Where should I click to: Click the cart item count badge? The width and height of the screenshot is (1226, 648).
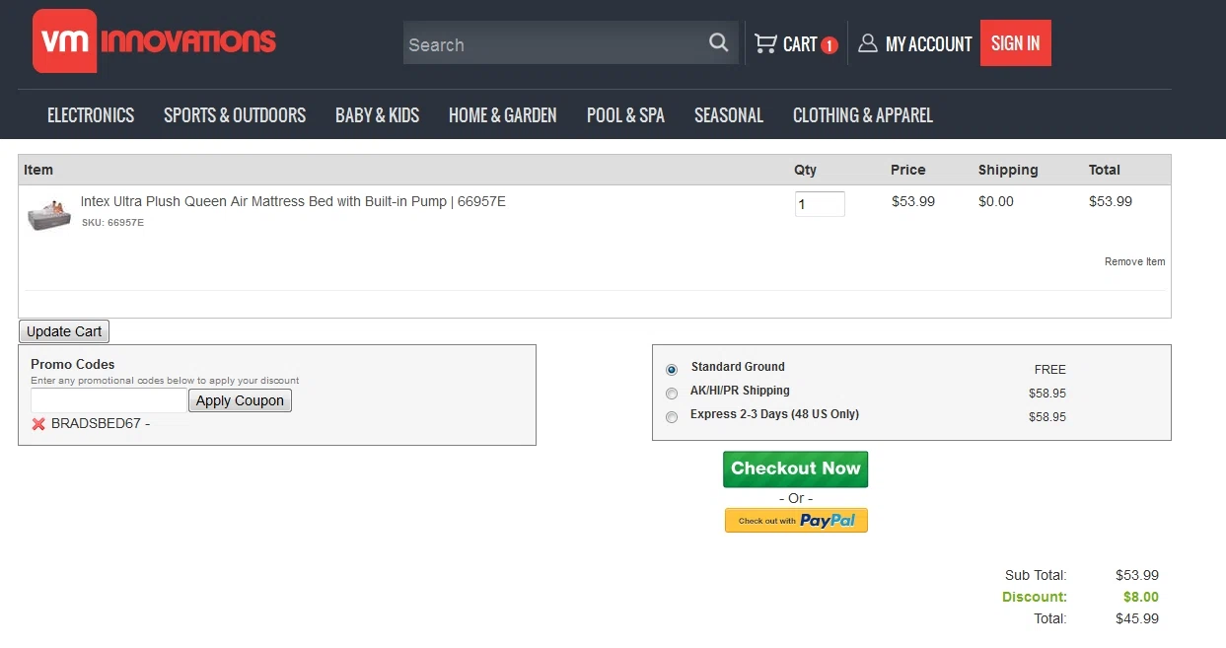click(x=829, y=45)
